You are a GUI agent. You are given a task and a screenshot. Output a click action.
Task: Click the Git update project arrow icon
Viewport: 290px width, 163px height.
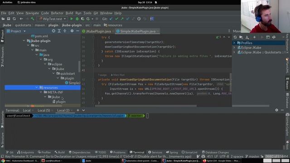pos(111,19)
